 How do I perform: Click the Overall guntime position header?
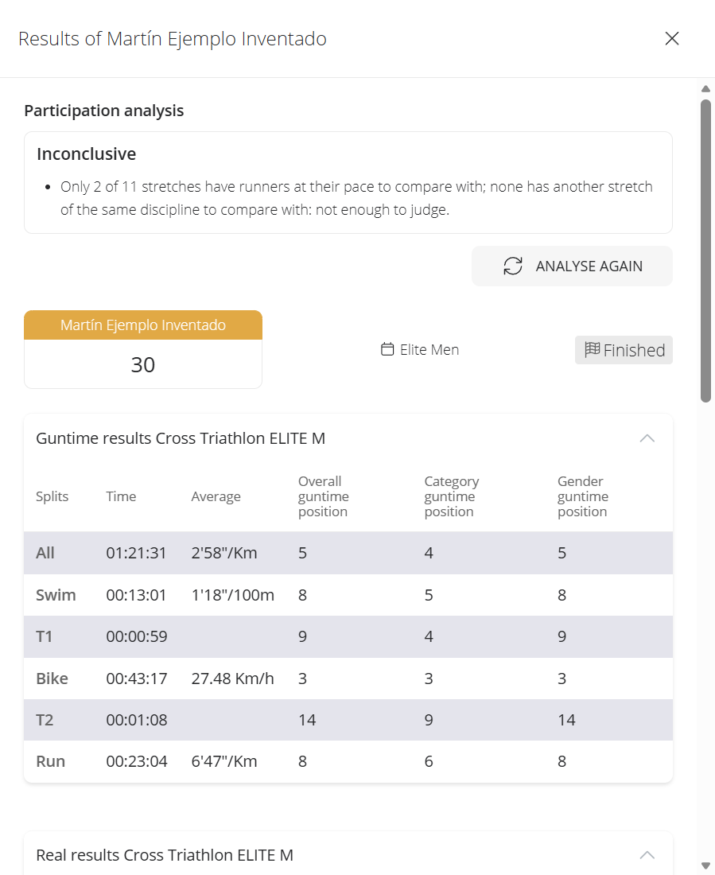point(323,496)
